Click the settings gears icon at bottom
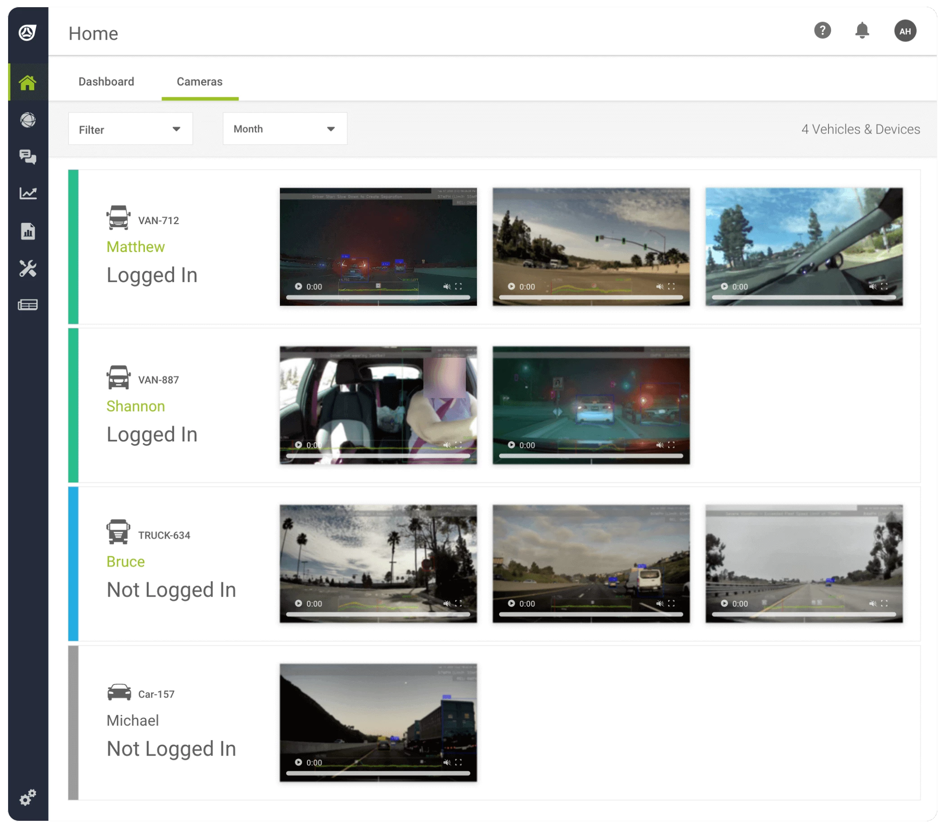The width and height of the screenshot is (945, 828). point(28,797)
